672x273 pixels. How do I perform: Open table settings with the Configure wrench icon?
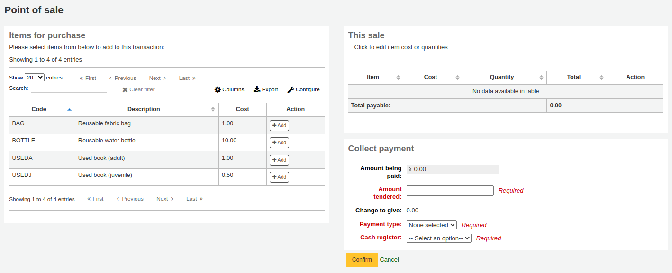tap(291, 89)
